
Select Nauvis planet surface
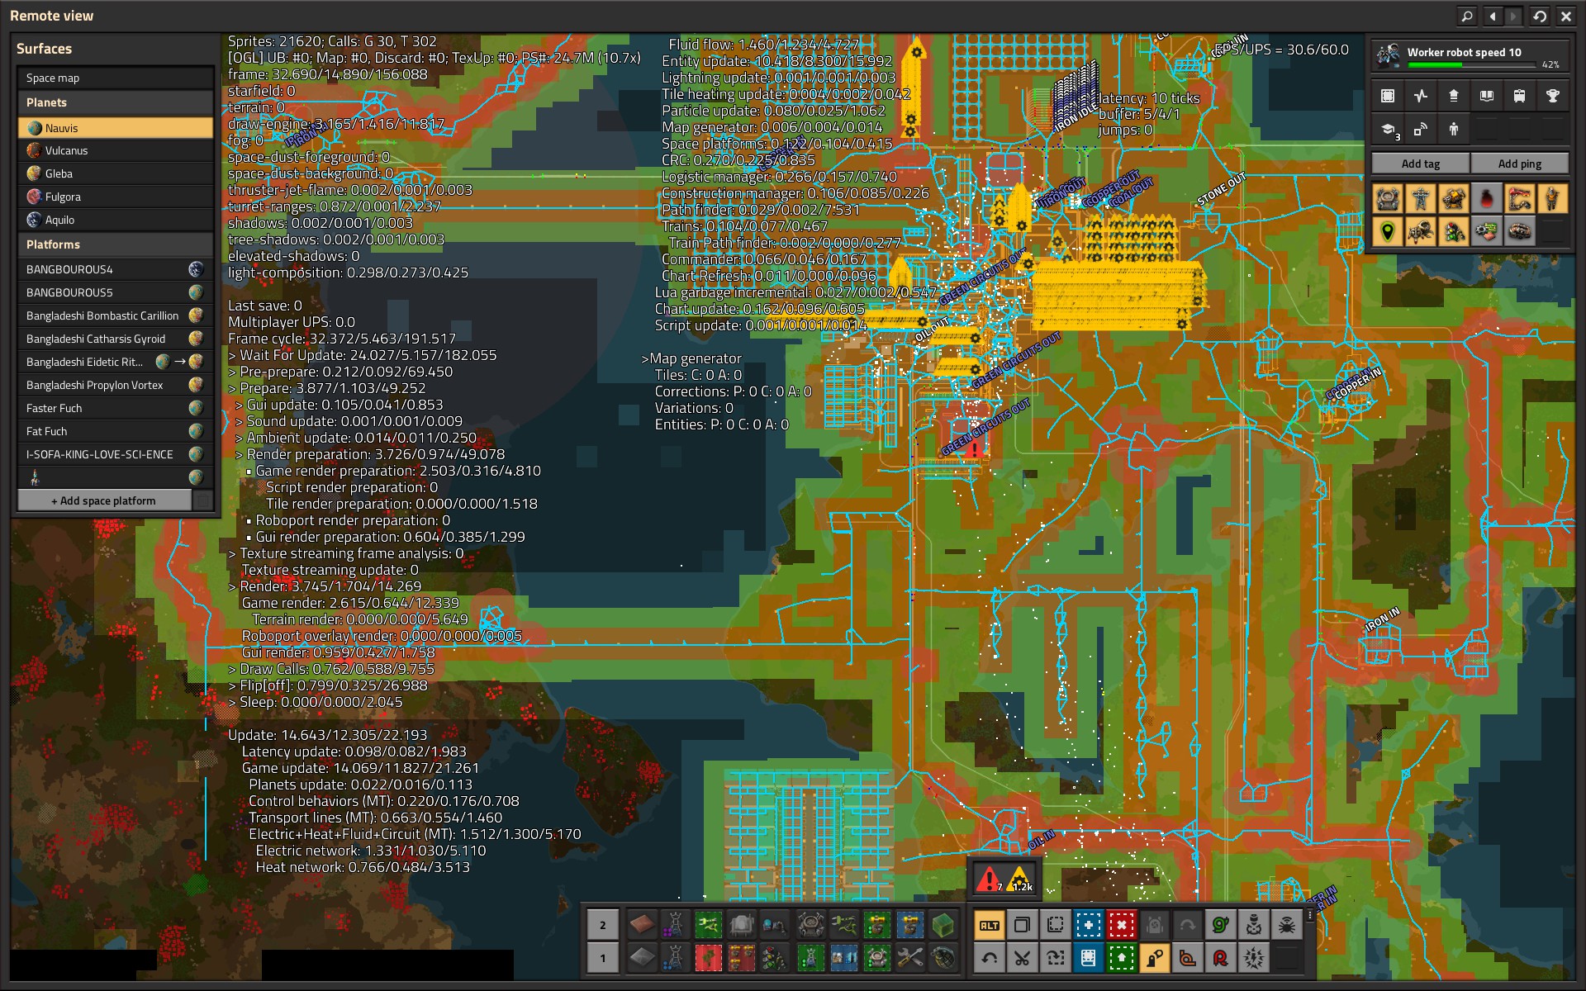click(x=116, y=128)
